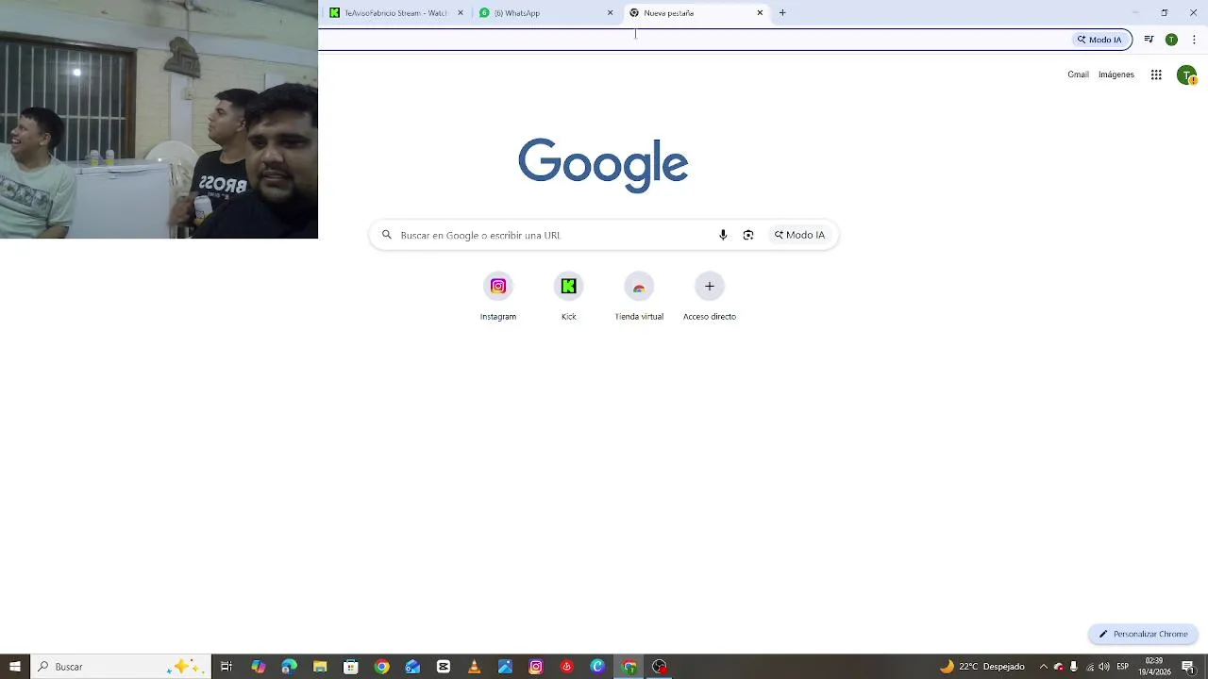This screenshot has width=1208, height=679.
Task: Click Modo IA in the address bar
Action: pos(1100,40)
